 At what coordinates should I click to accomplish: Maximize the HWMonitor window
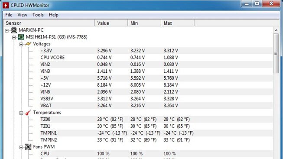pos(257,3)
